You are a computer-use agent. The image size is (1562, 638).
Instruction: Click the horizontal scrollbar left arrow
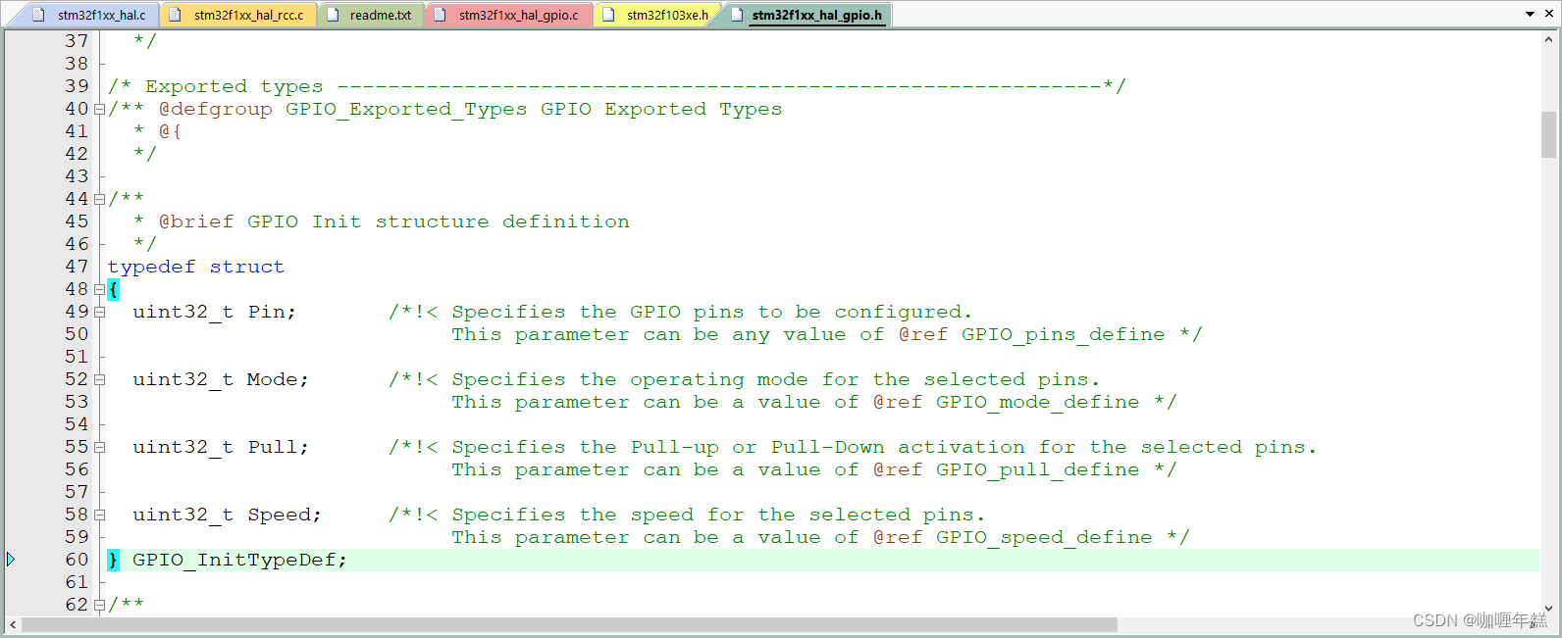(x=13, y=625)
